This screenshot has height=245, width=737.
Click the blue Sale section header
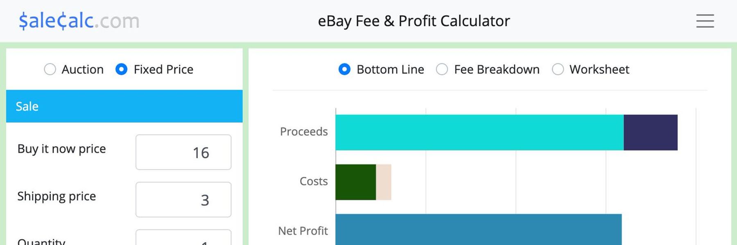(x=123, y=106)
